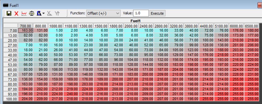Click cell 180.00 in row 7.00
This screenshot has width=262, height=104.
coord(252,30)
